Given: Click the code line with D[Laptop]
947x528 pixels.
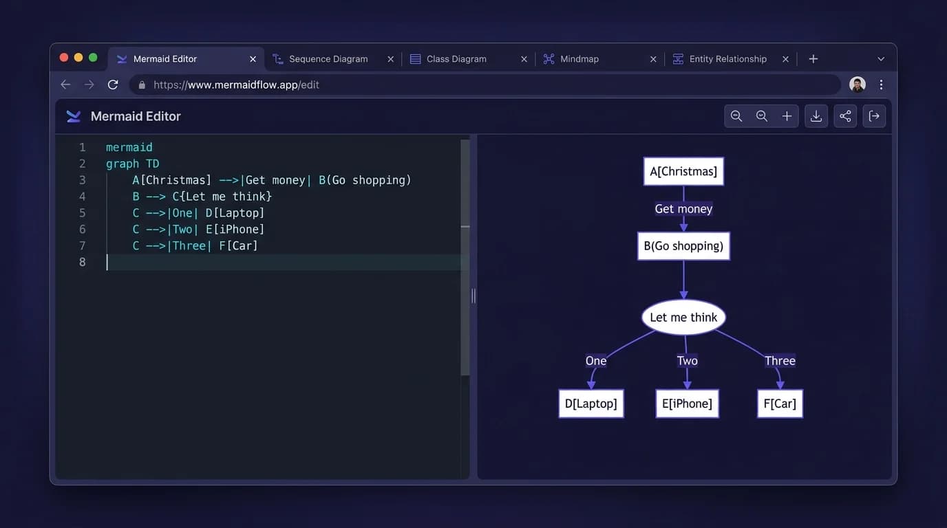Looking at the screenshot, I should tap(198, 213).
